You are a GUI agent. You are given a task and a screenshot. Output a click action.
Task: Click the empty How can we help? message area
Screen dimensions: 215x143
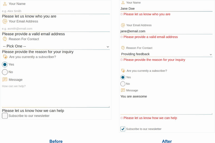[56, 95]
